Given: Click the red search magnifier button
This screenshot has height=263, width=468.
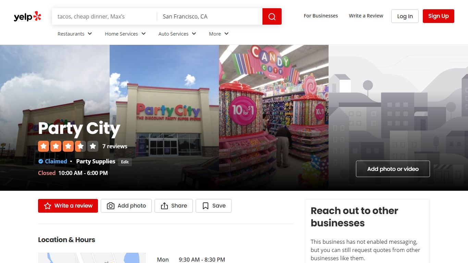Looking at the screenshot, I should click(272, 16).
